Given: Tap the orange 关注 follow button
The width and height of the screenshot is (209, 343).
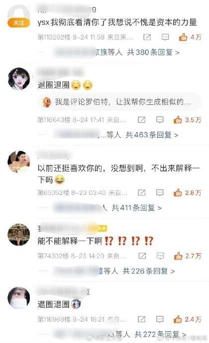Looking at the screenshot, I should (x=18, y=23).
